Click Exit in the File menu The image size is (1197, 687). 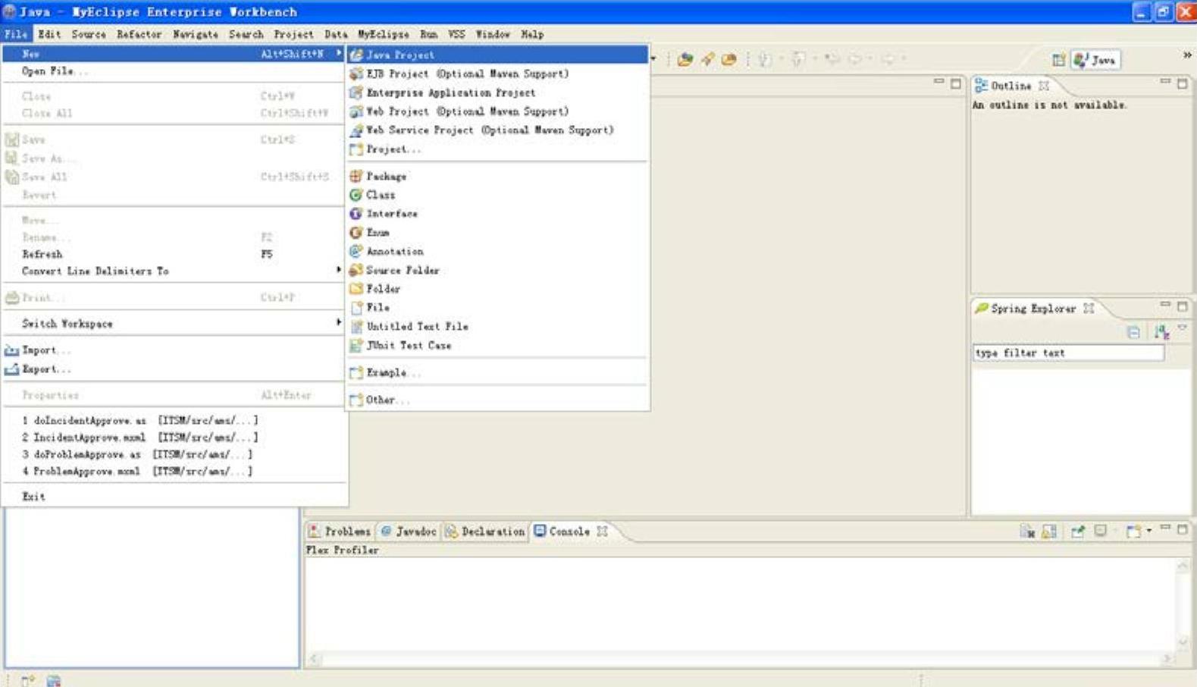click(174, 497)
